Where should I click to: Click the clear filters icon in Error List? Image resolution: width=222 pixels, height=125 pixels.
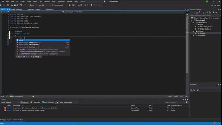[x=57, y=102]
